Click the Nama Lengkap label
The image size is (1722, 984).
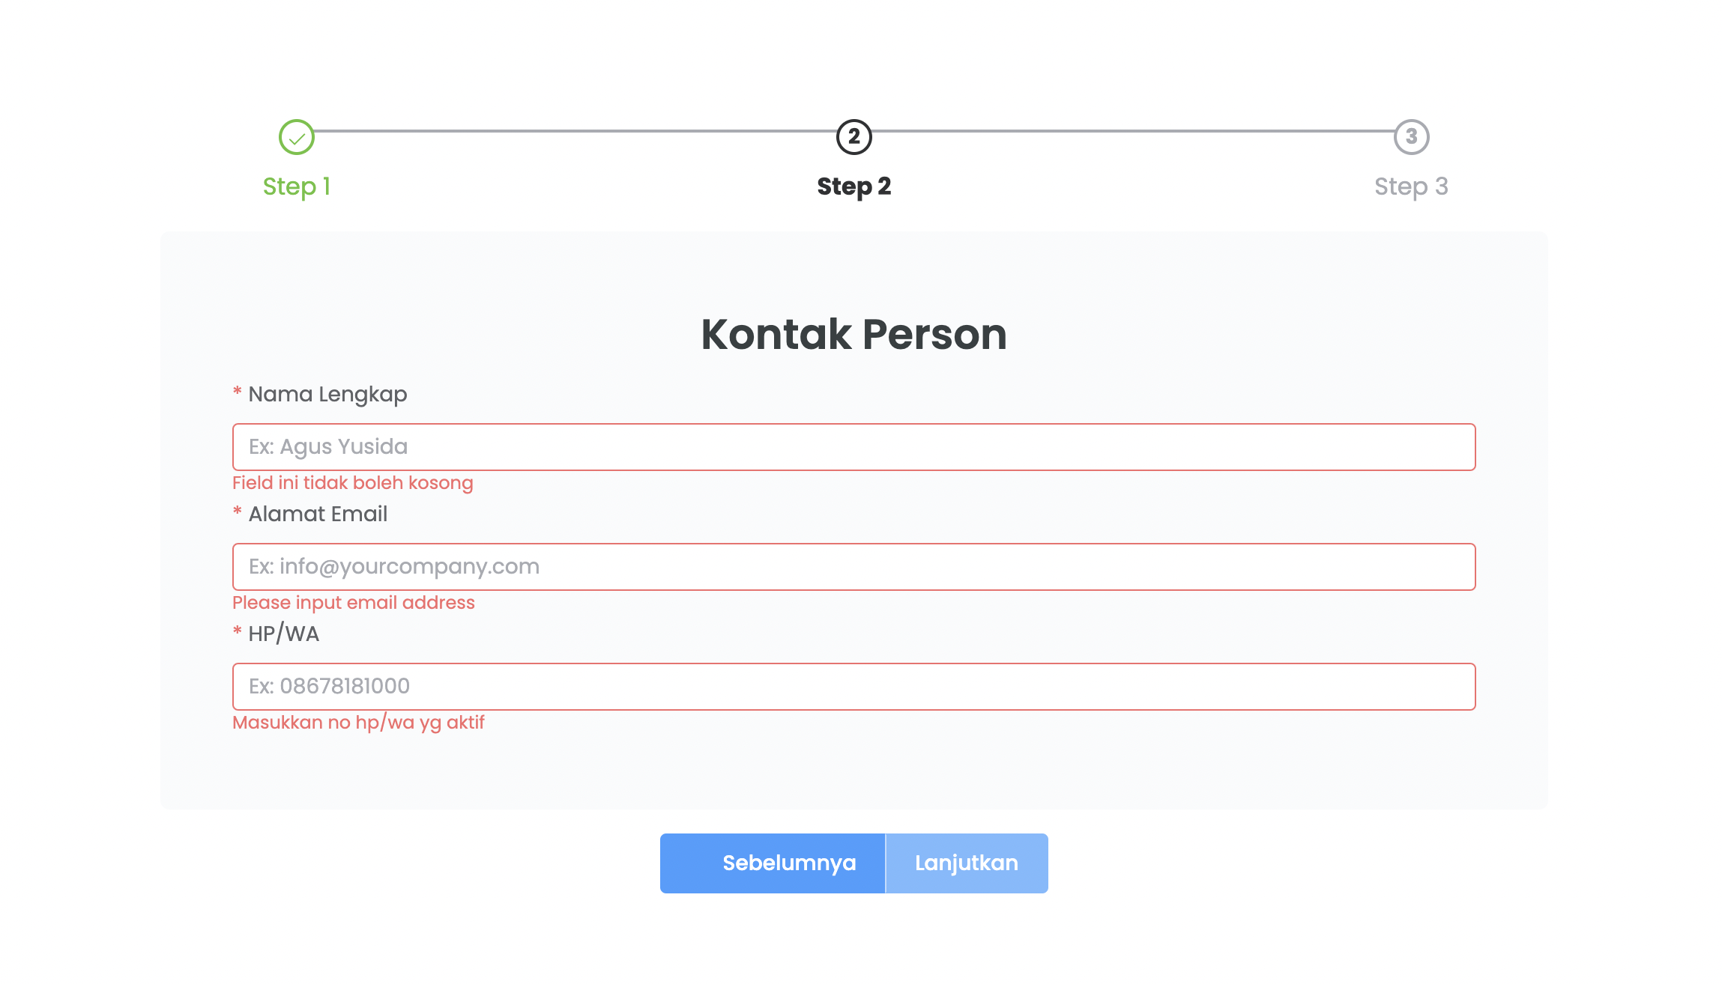pyautogui.click(x=327, y=395)
